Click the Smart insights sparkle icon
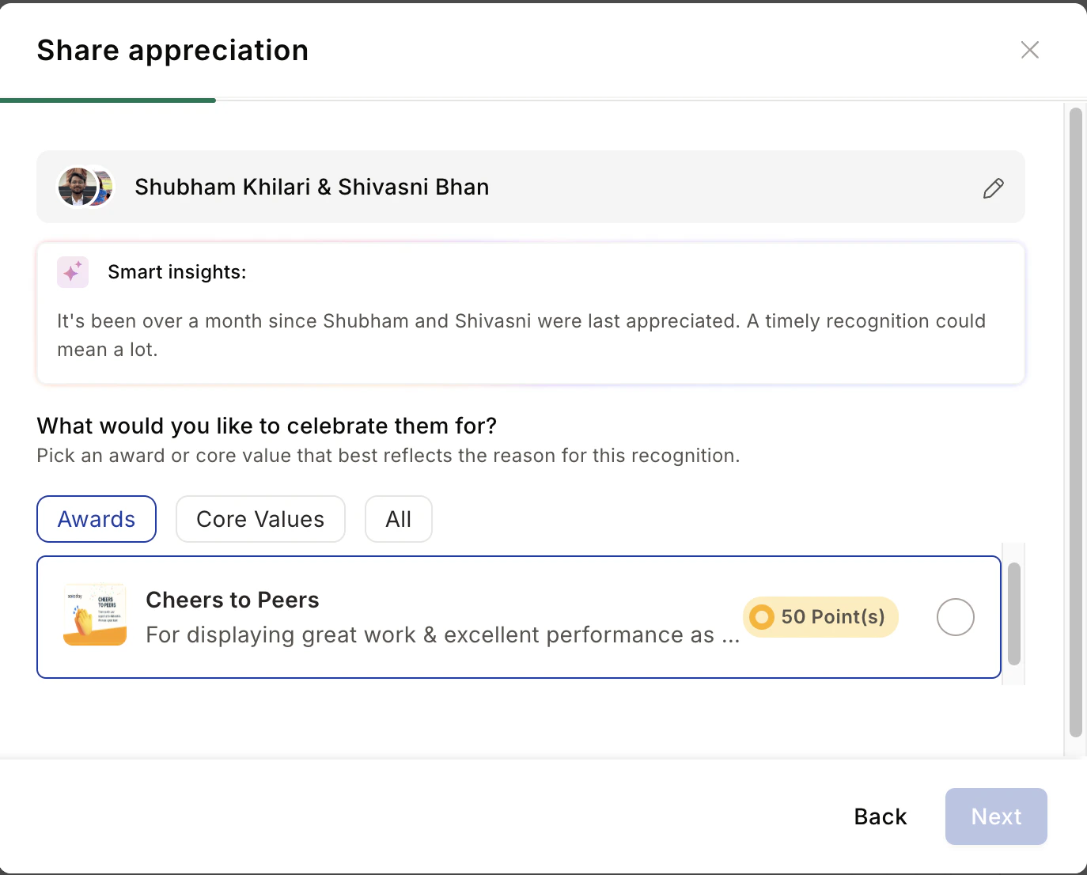 tap(73, 272)
